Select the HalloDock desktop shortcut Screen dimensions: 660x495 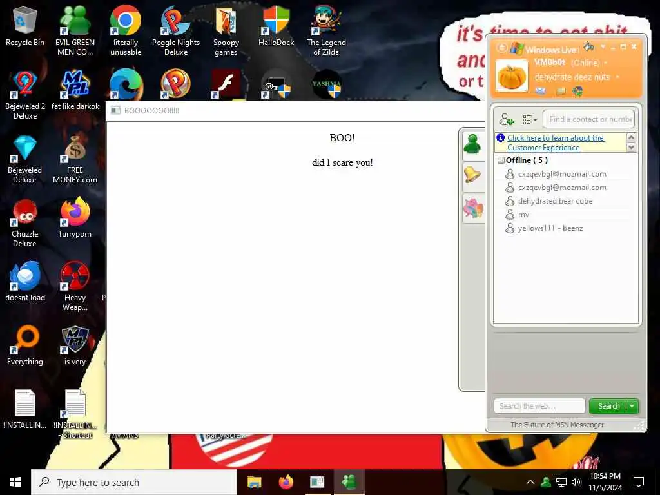(x=276, y=26)
